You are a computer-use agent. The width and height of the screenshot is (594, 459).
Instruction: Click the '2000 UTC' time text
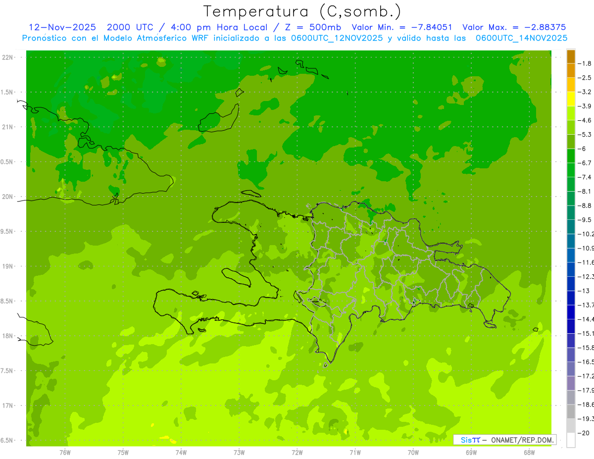[x=131, y=27]
